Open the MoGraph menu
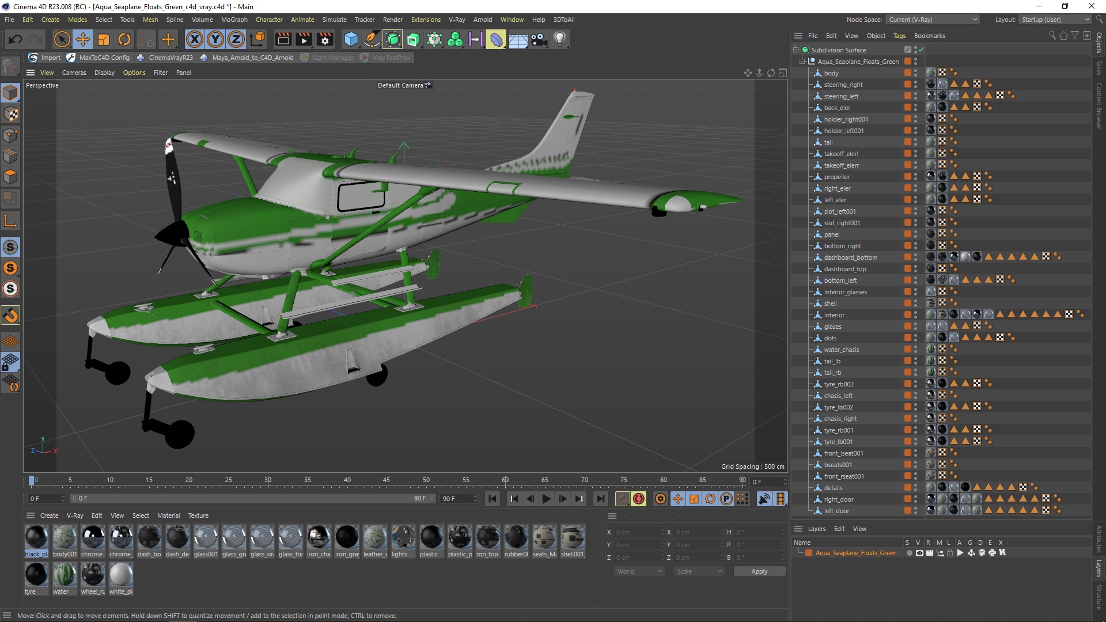The height and width of the screenshot is (622, 1106). (x=234, y=20)
